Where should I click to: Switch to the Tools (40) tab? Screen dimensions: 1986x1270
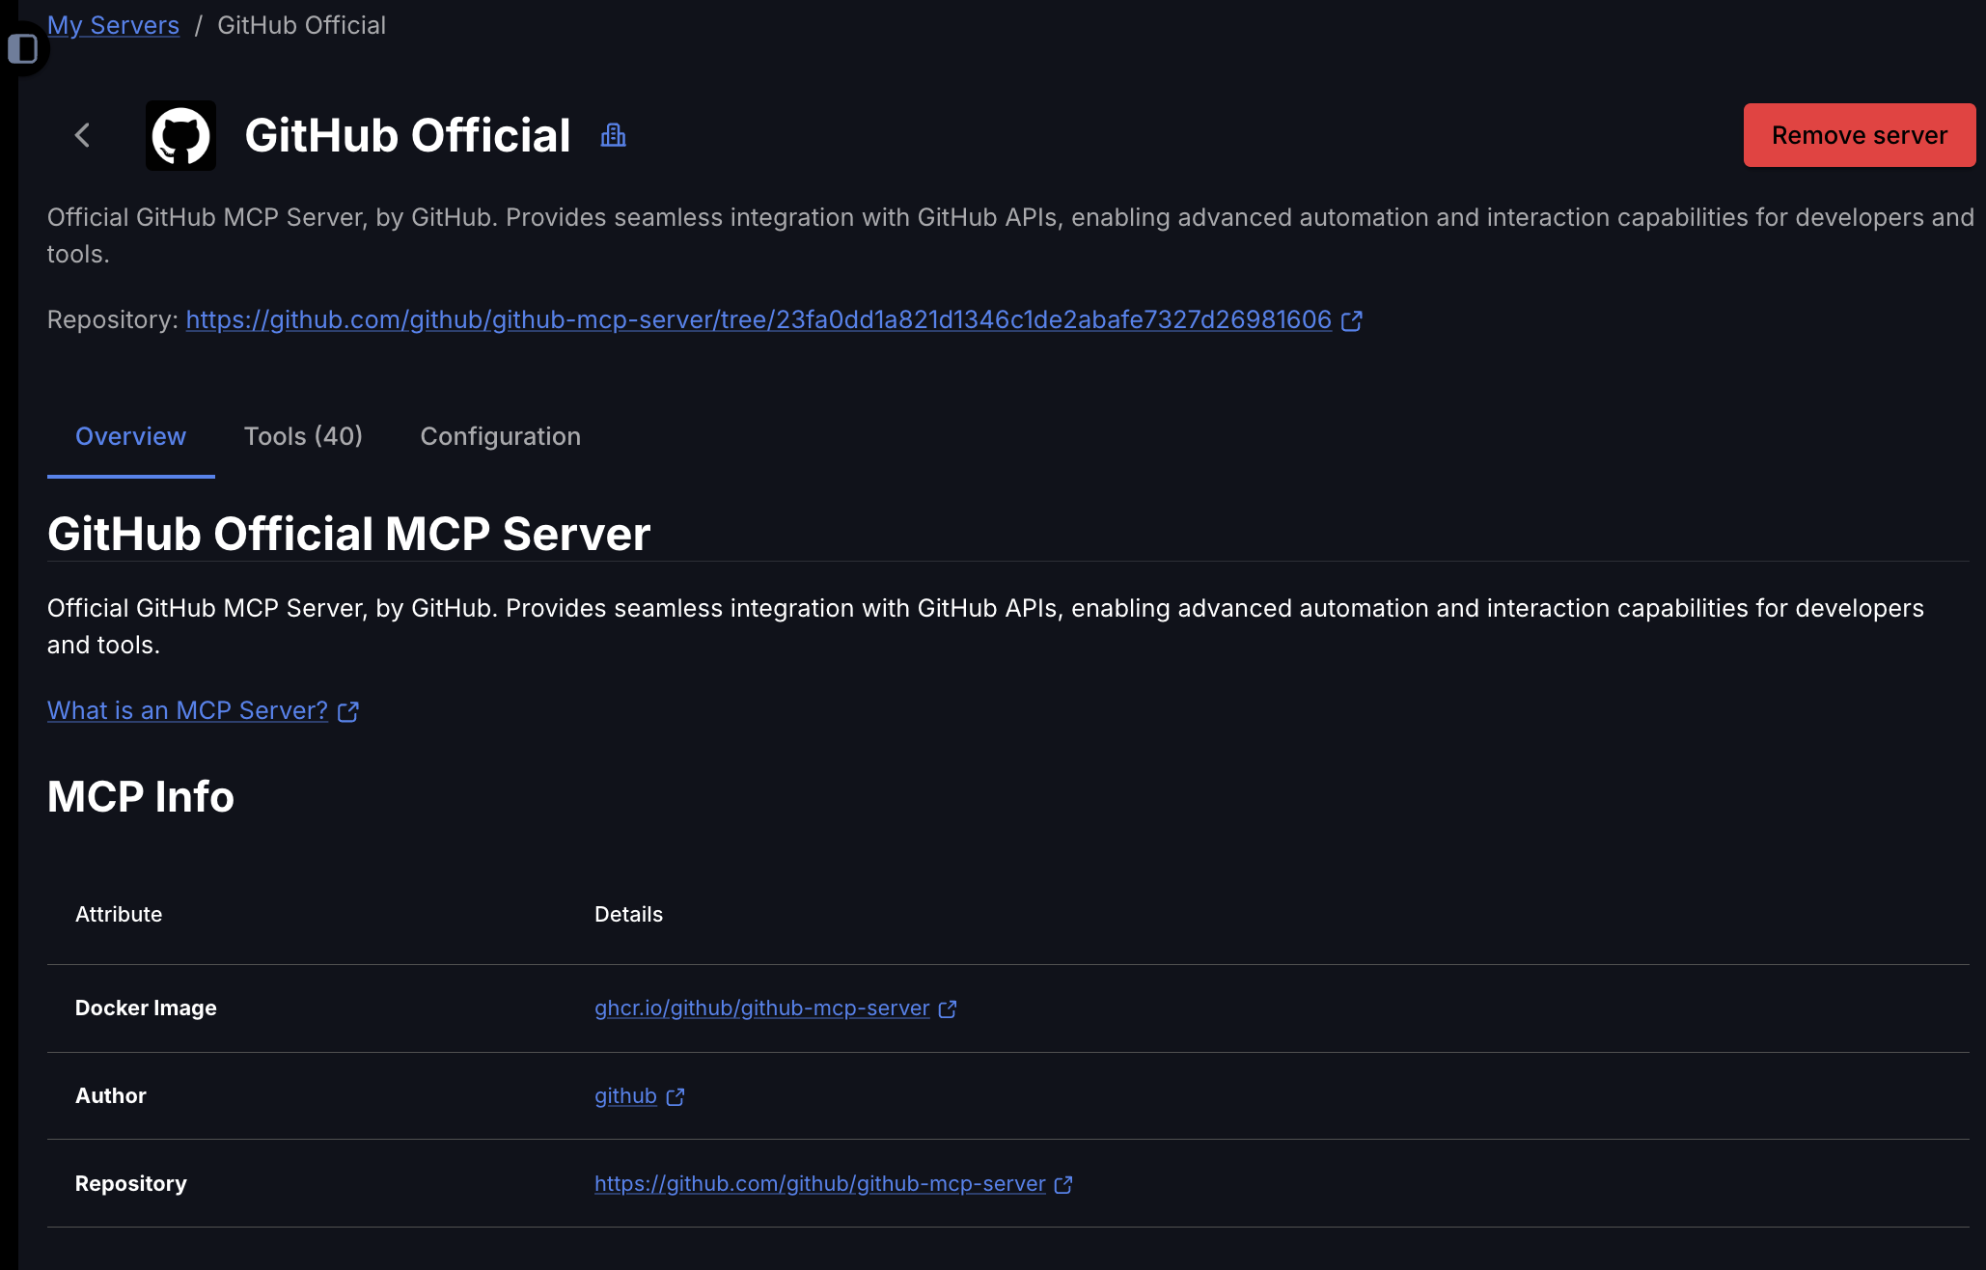[303, 436]
